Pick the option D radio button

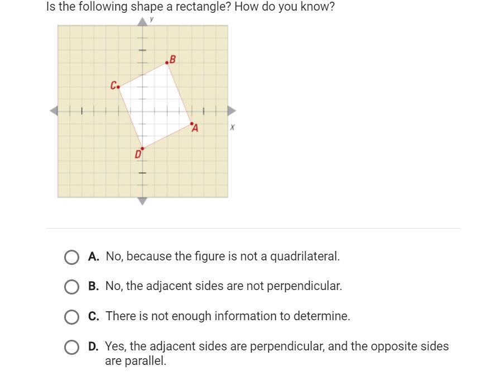[71, 347]
